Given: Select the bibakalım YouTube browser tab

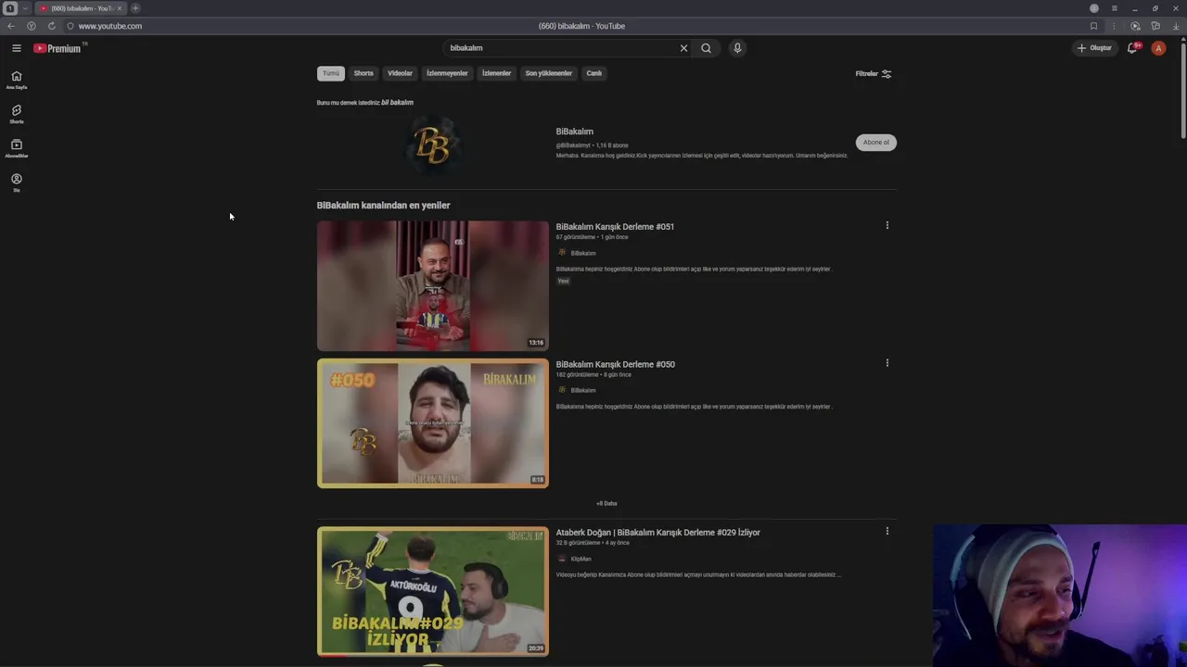Looking at the screenshot, I should click(x=79, y=8).
